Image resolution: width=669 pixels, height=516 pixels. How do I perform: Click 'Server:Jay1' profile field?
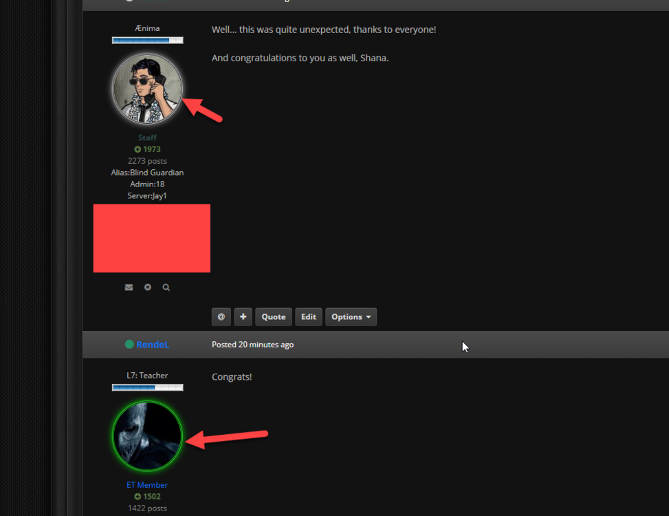point(147,195)
